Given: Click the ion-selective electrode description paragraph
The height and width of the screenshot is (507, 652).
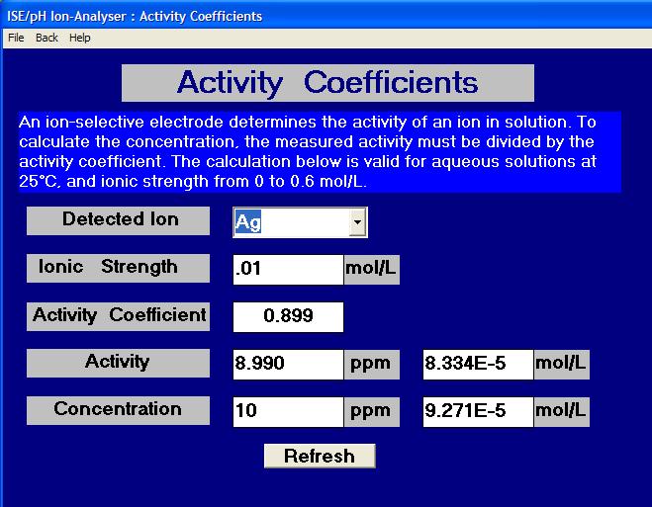Looking at the screenshot, I should click(320, 151).
